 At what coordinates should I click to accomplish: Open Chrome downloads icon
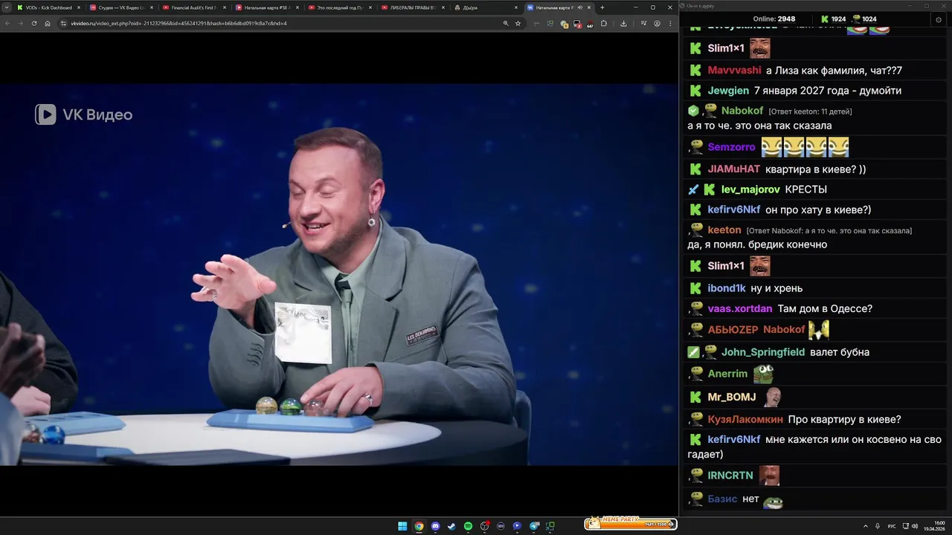coord(624,23)
